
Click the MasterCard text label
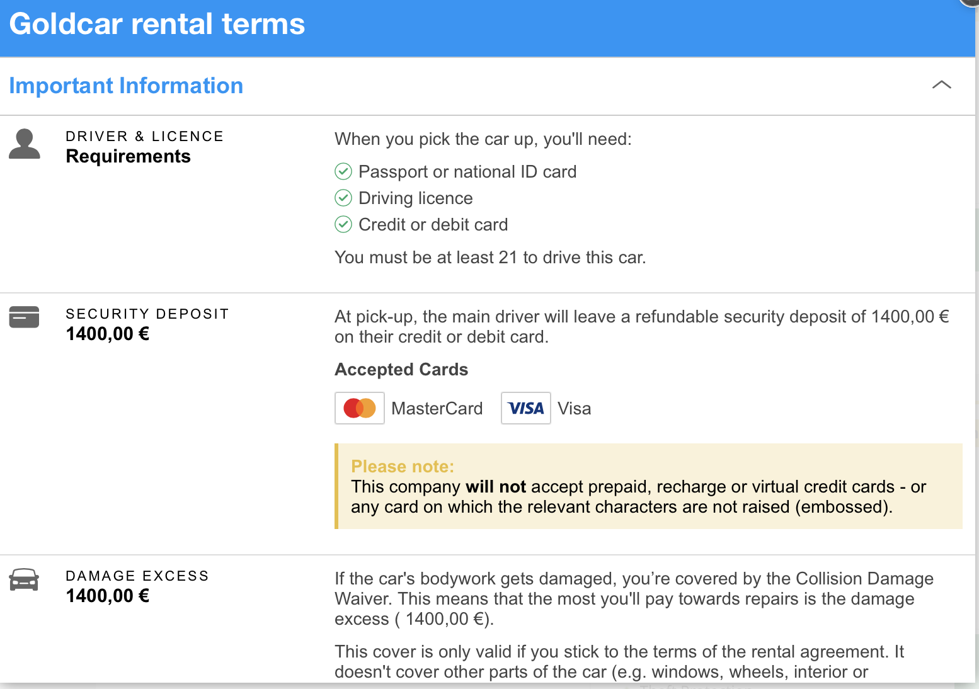click(437, 409)
